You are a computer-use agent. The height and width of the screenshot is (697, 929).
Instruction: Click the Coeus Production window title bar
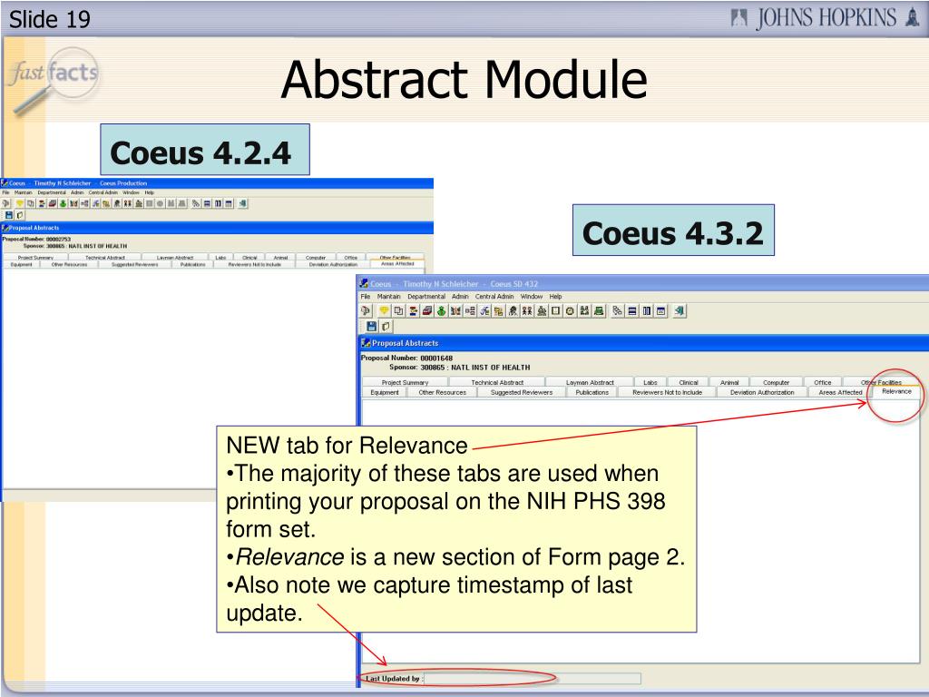(x=217, y=183)
